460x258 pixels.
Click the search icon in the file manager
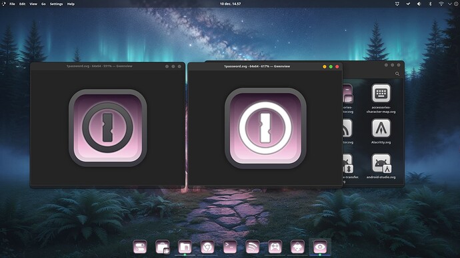(397, 74)
